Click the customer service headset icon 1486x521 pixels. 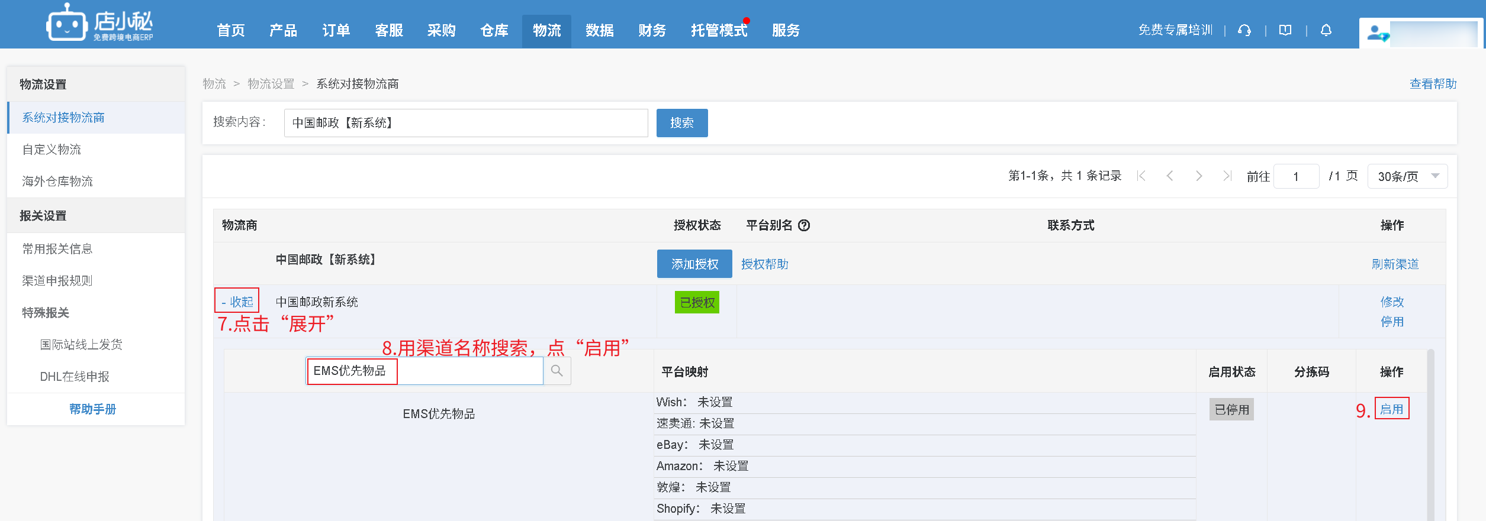[1244, 30]
